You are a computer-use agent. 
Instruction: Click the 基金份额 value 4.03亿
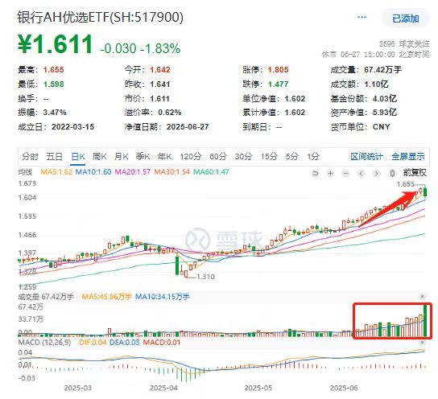(385, 98)
